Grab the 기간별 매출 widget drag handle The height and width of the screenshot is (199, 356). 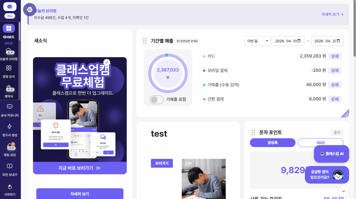[145, 41]
